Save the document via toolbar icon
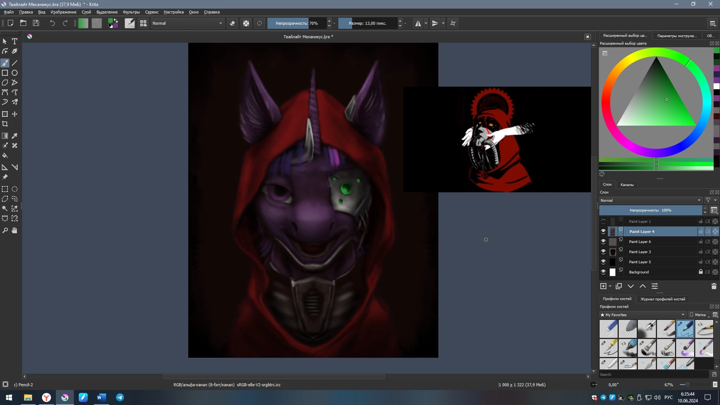This screenshot has width=720, height=405. 36,23
